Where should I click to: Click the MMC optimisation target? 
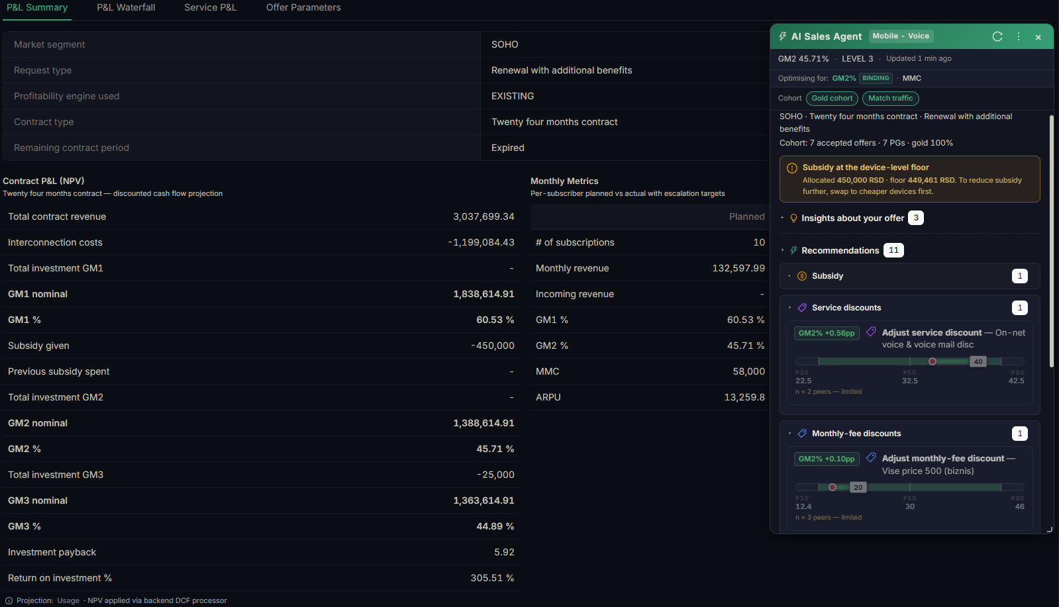click(911, 78)
